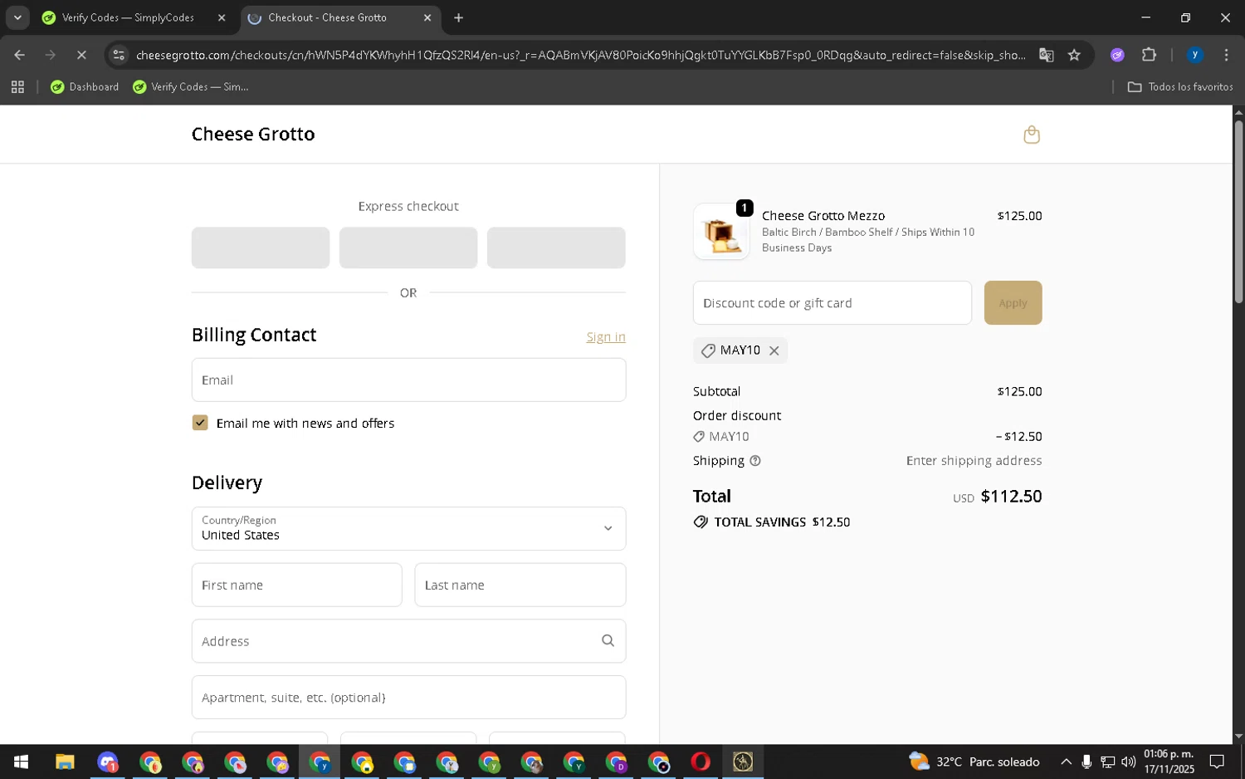1245x779 pixels.
Task: Open the Verify Codes bookmark
Action: (x=191, y=86)
